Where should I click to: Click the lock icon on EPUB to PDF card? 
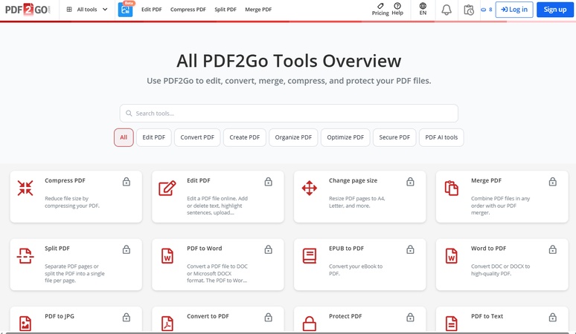tap(410, 250)
